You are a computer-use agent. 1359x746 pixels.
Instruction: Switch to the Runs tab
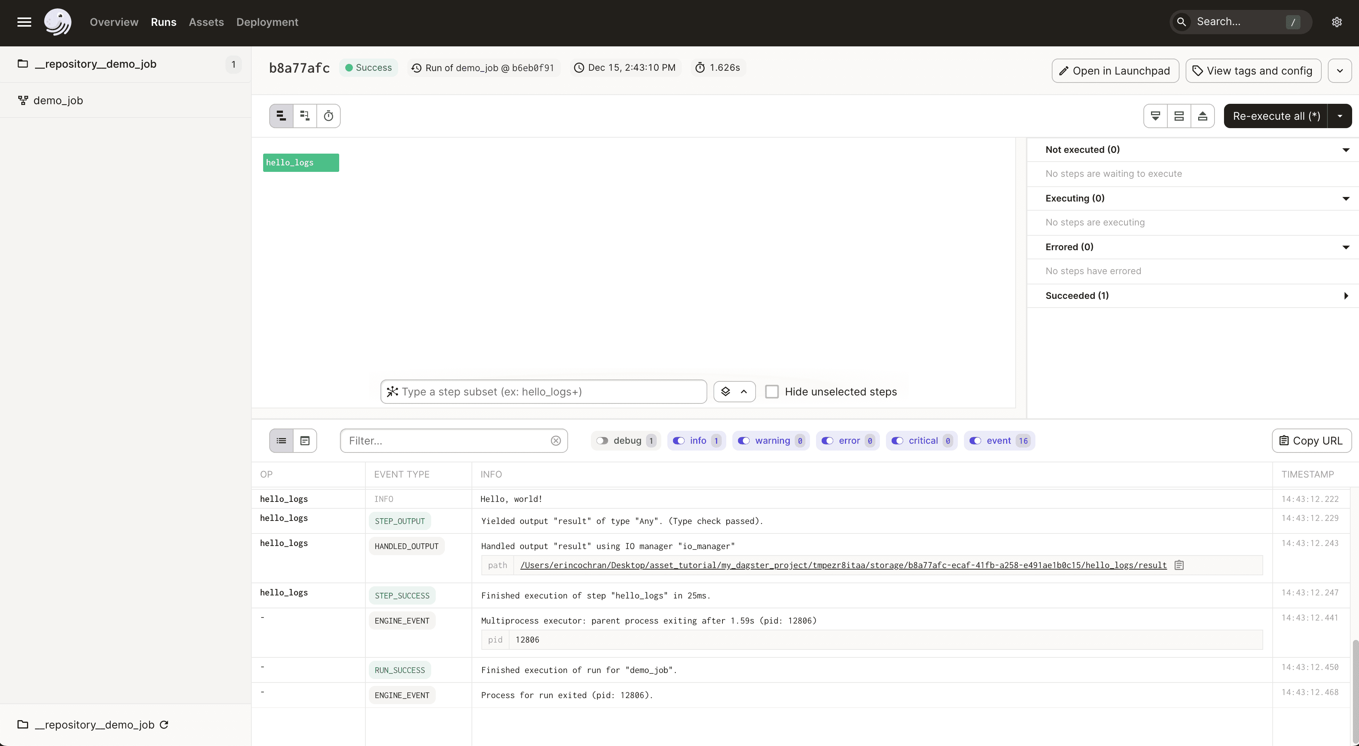coord(164,22)
